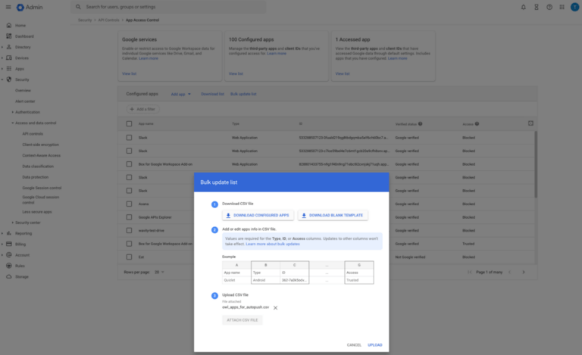Screen dimensions: 582x355
Task: Open Devices section icon
Action: pyautogui.click(x=9, y=58)
